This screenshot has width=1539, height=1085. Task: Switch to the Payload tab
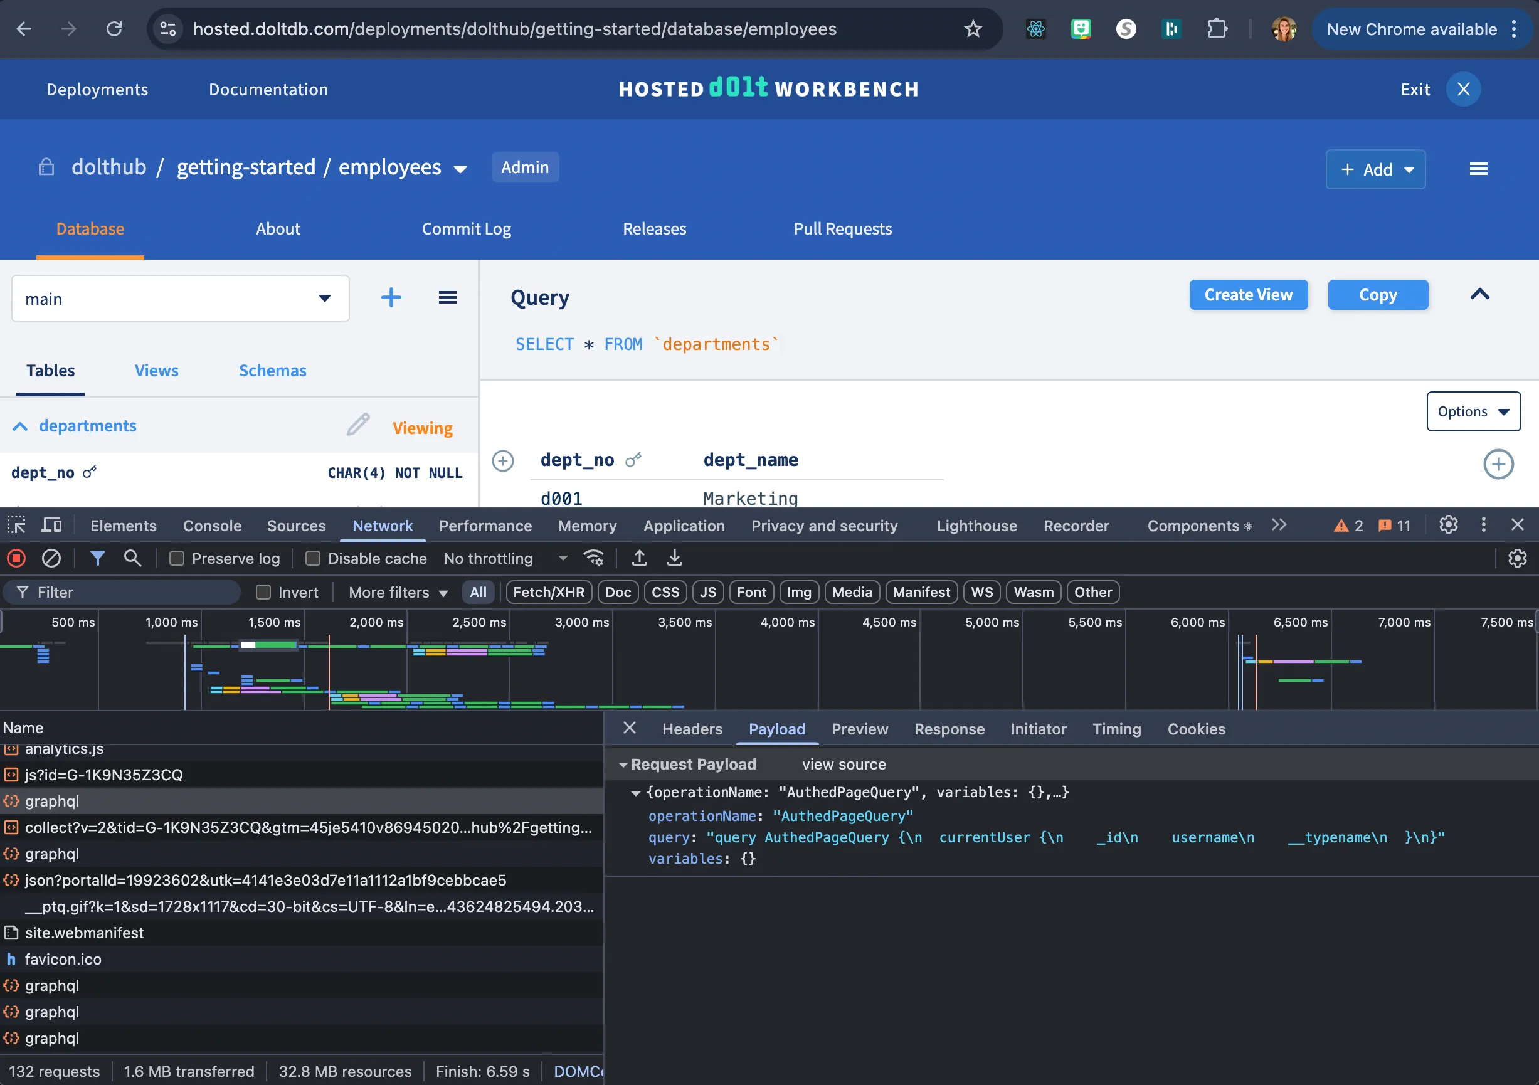click(x=777, y=729)
